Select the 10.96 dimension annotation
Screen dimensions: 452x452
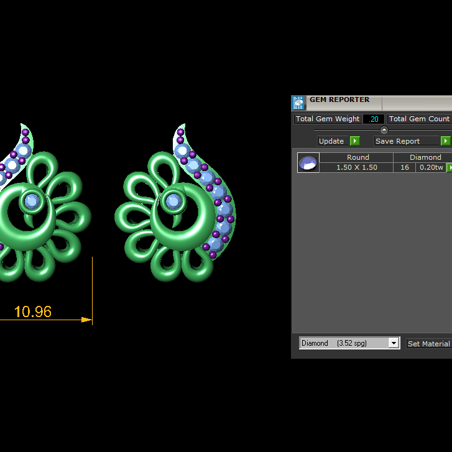point(32,311)
